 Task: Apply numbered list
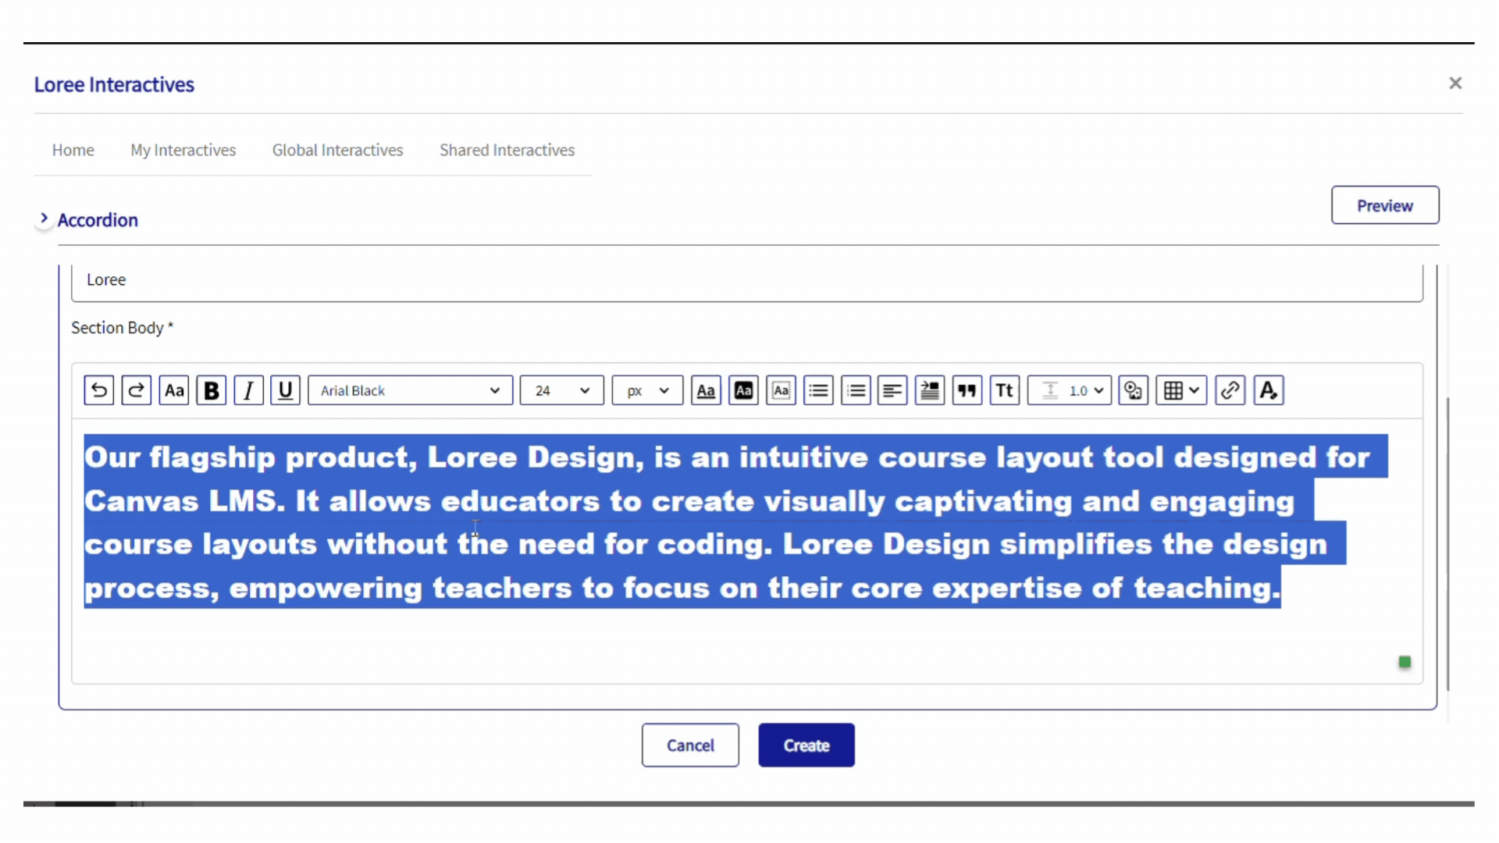point(856,390)
